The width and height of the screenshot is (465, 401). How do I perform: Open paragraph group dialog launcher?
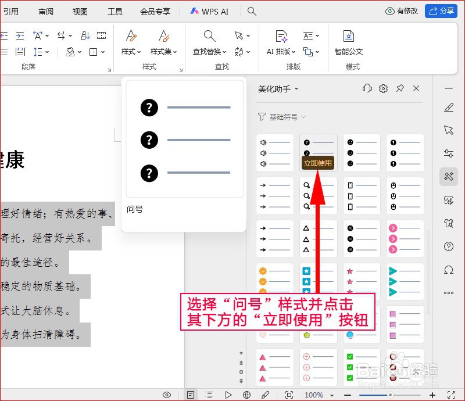click(x=109, y=70)
